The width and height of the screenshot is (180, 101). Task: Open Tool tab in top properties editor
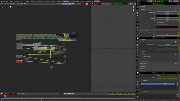click(x=137, y=7)
